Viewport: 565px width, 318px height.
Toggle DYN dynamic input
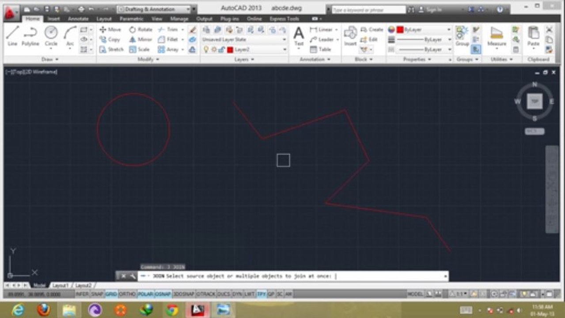coord(237,294)
